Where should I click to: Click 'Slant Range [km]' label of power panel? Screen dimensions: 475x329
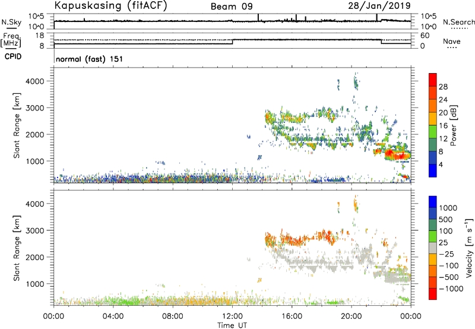click(x=17, y=126)
